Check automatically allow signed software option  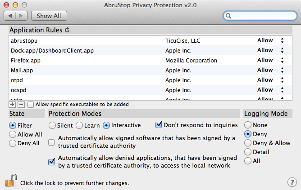coord(51,142)
